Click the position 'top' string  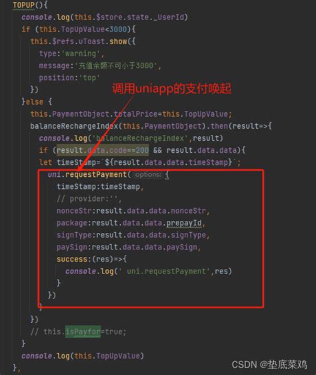coord(89,77)
